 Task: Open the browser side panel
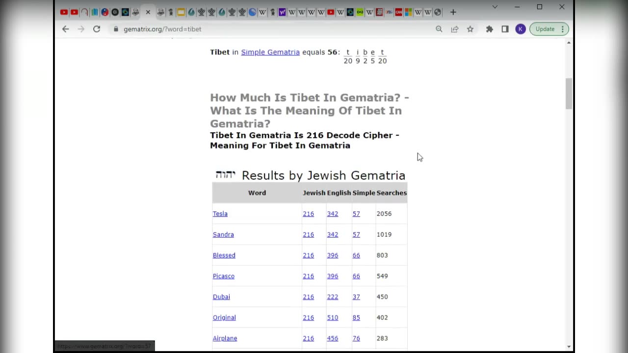click(505, 29)
